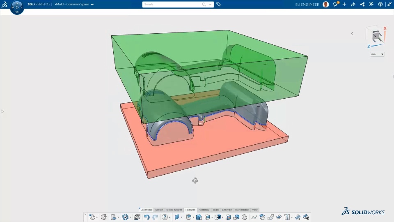Switch to the View tab

[255, 210]
